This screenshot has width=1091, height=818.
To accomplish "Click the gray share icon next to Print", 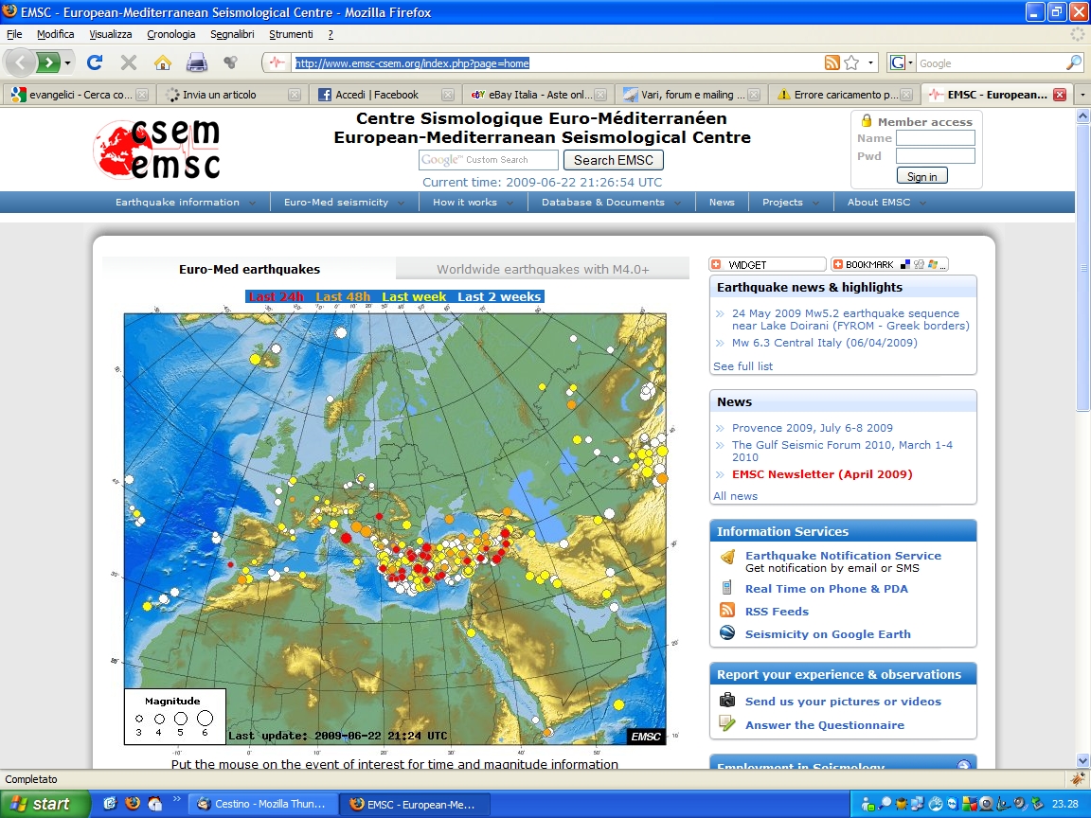I will click(230, 62).
